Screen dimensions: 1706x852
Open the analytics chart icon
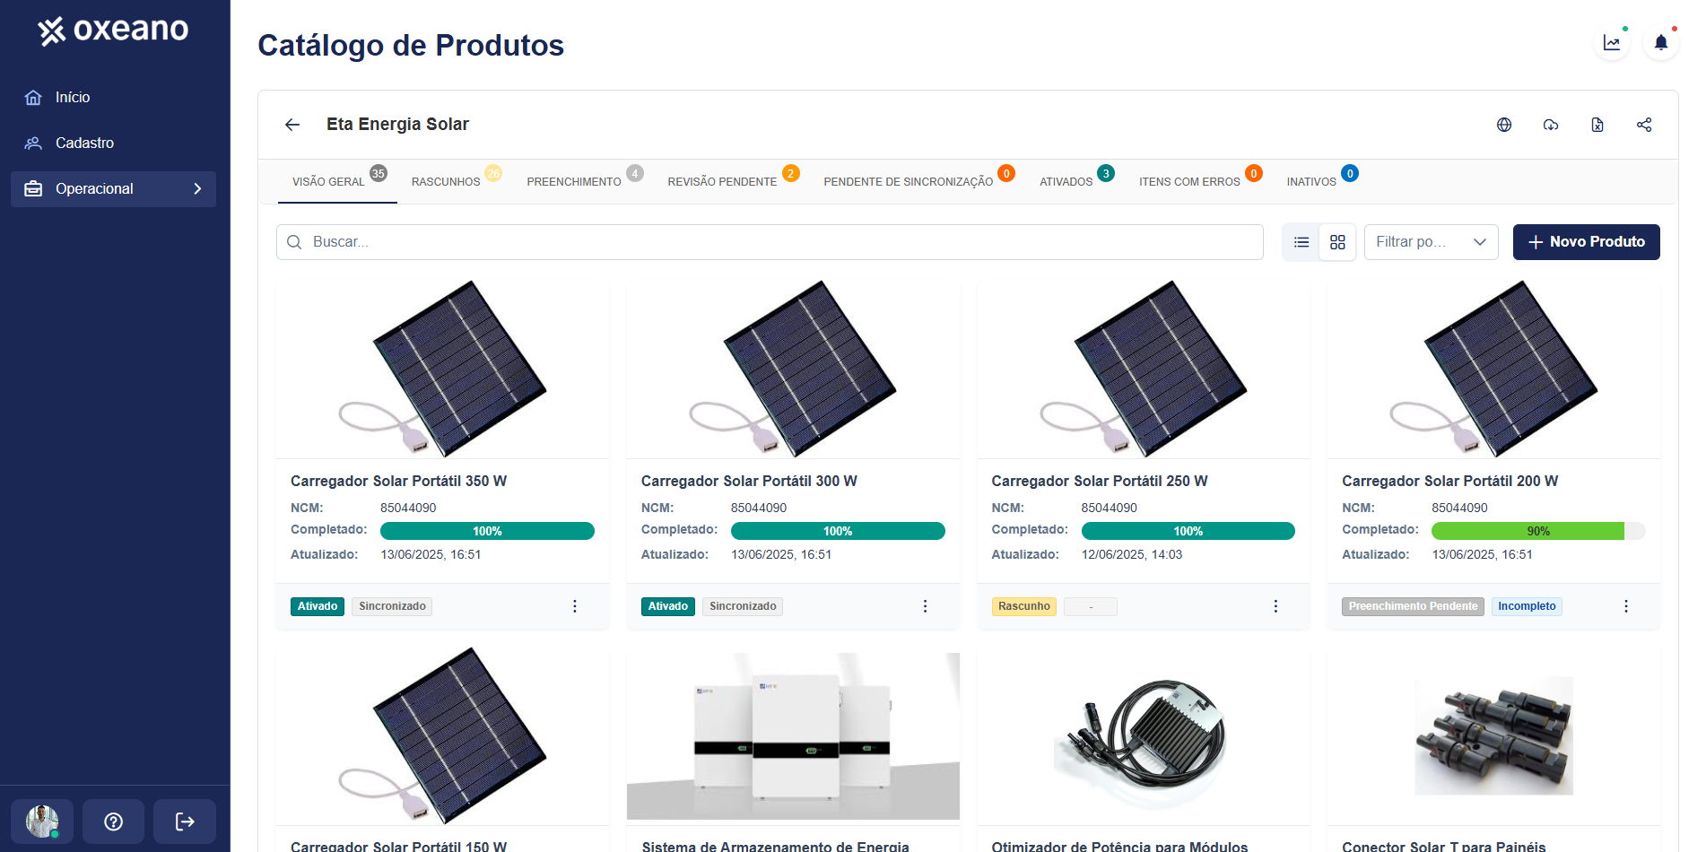click(1612, 42)
